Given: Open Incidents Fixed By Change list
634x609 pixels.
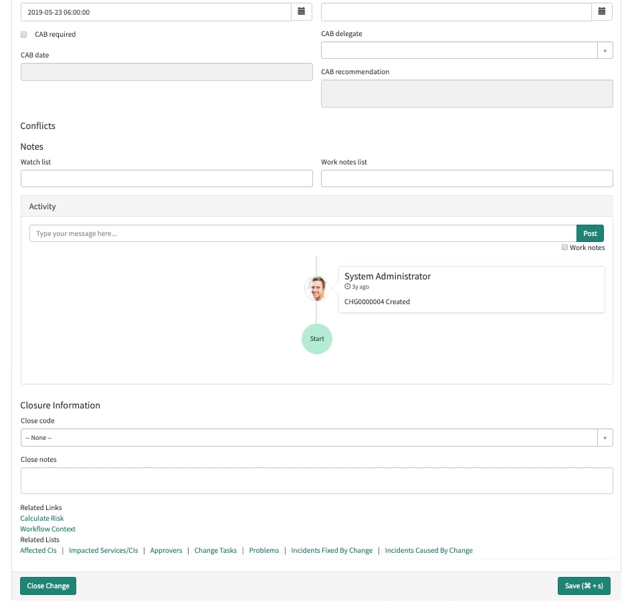Looking at the screenshot, I should [332, 550].
